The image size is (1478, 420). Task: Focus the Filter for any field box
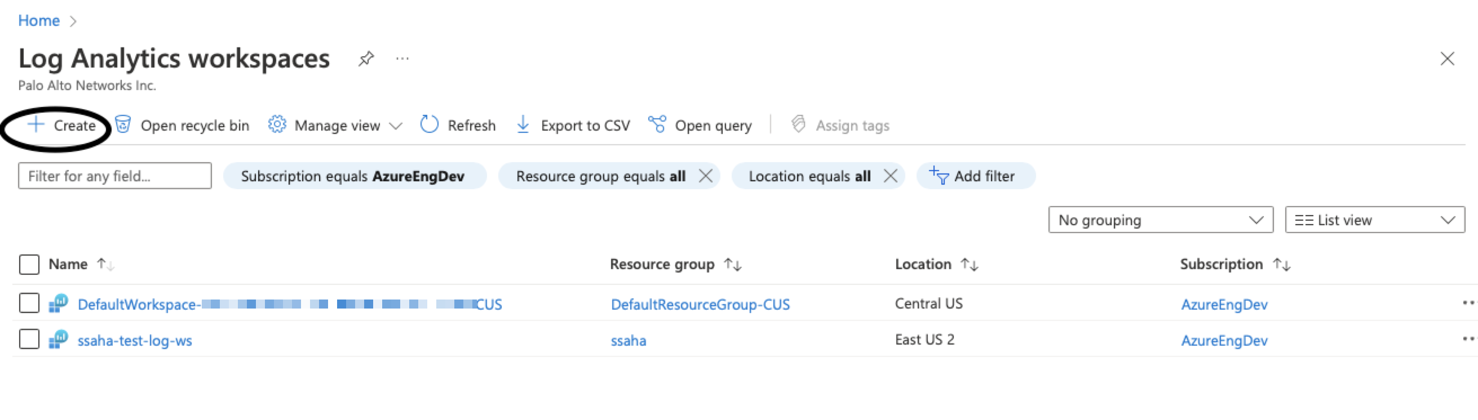[x=115, y=176]
